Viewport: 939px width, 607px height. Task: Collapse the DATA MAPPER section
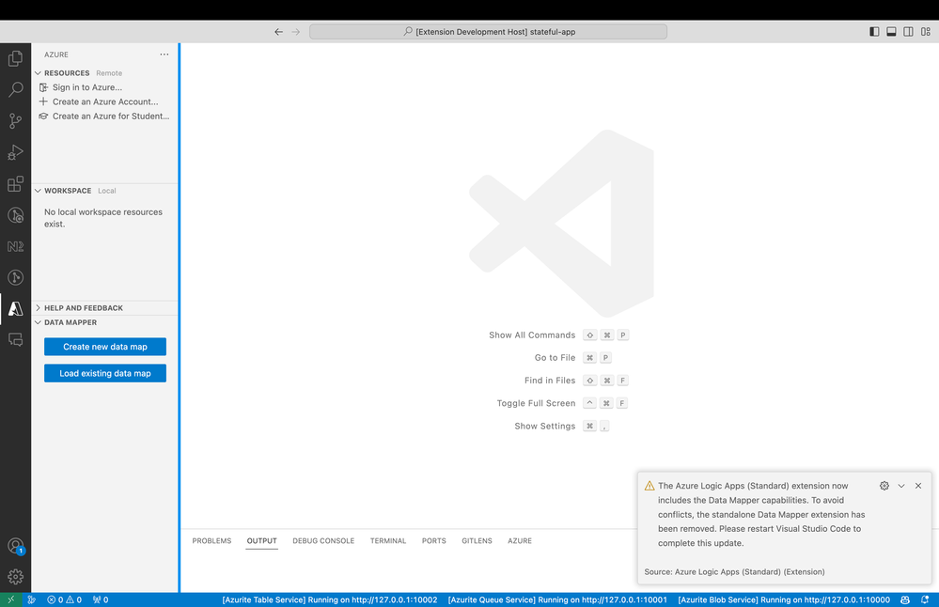105,322
